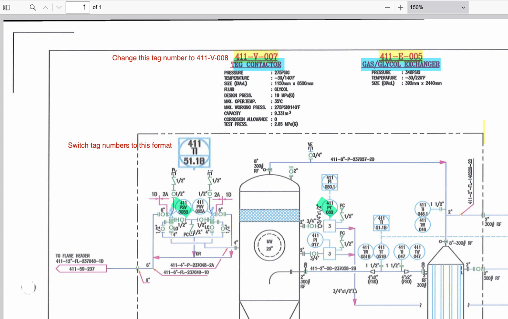Screen dimensions: 508x319
Task: Click the yellow highlighted 411-E-005 tag
Action: pos(401,56)
